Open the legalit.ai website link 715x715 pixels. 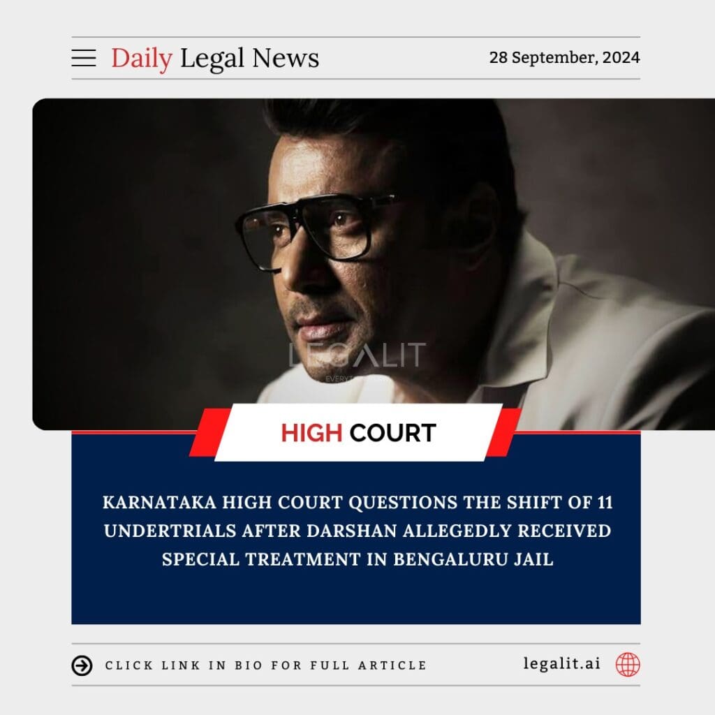tap(562, 663)
